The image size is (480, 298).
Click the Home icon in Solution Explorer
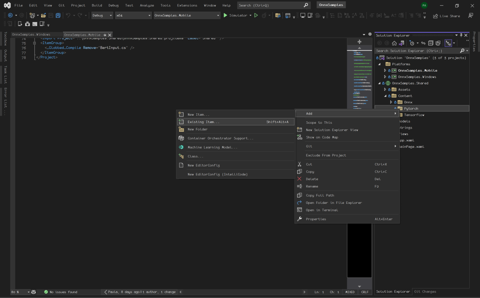coord(394,43)
